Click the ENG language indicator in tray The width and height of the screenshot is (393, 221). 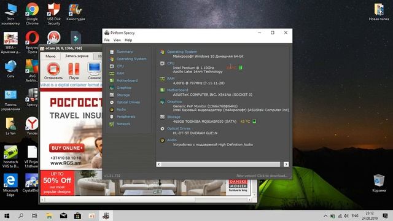pos(355,215)
